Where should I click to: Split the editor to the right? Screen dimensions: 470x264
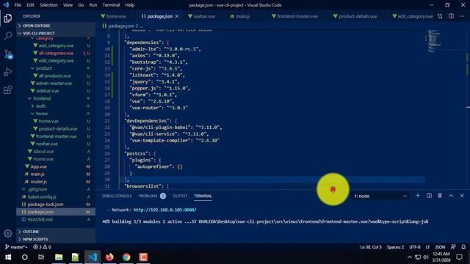coord(451,16)
